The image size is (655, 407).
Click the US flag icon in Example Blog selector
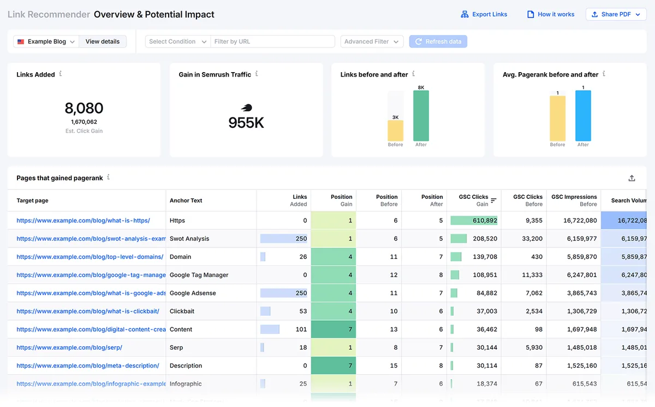click(x=21, y=42)
